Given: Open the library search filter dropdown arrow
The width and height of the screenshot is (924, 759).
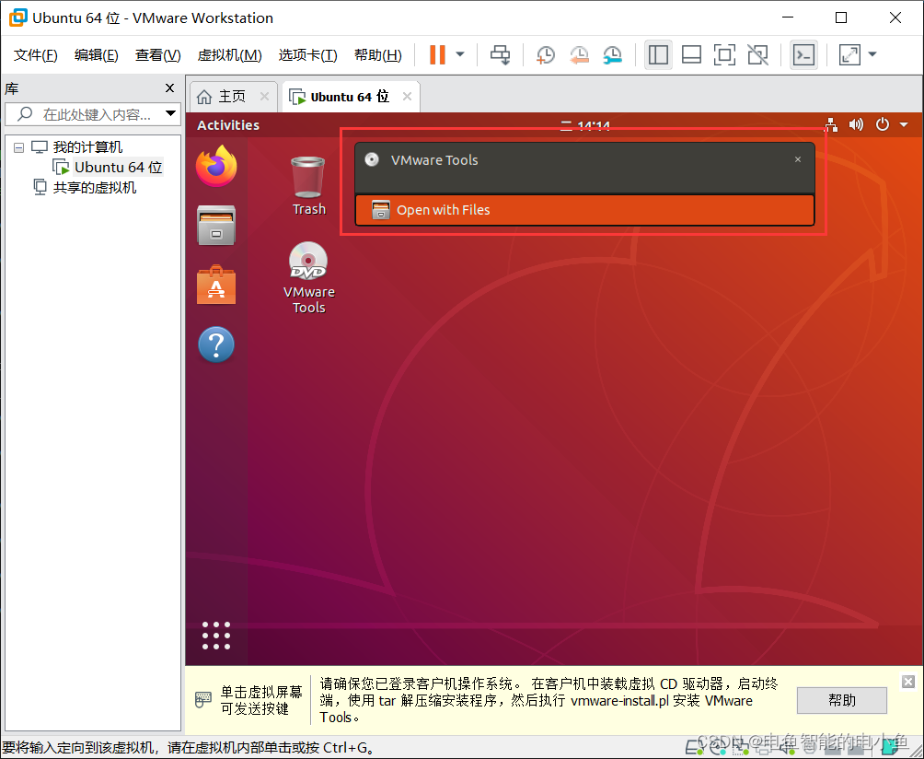Looking at the screenshot, I should [171, 113].
